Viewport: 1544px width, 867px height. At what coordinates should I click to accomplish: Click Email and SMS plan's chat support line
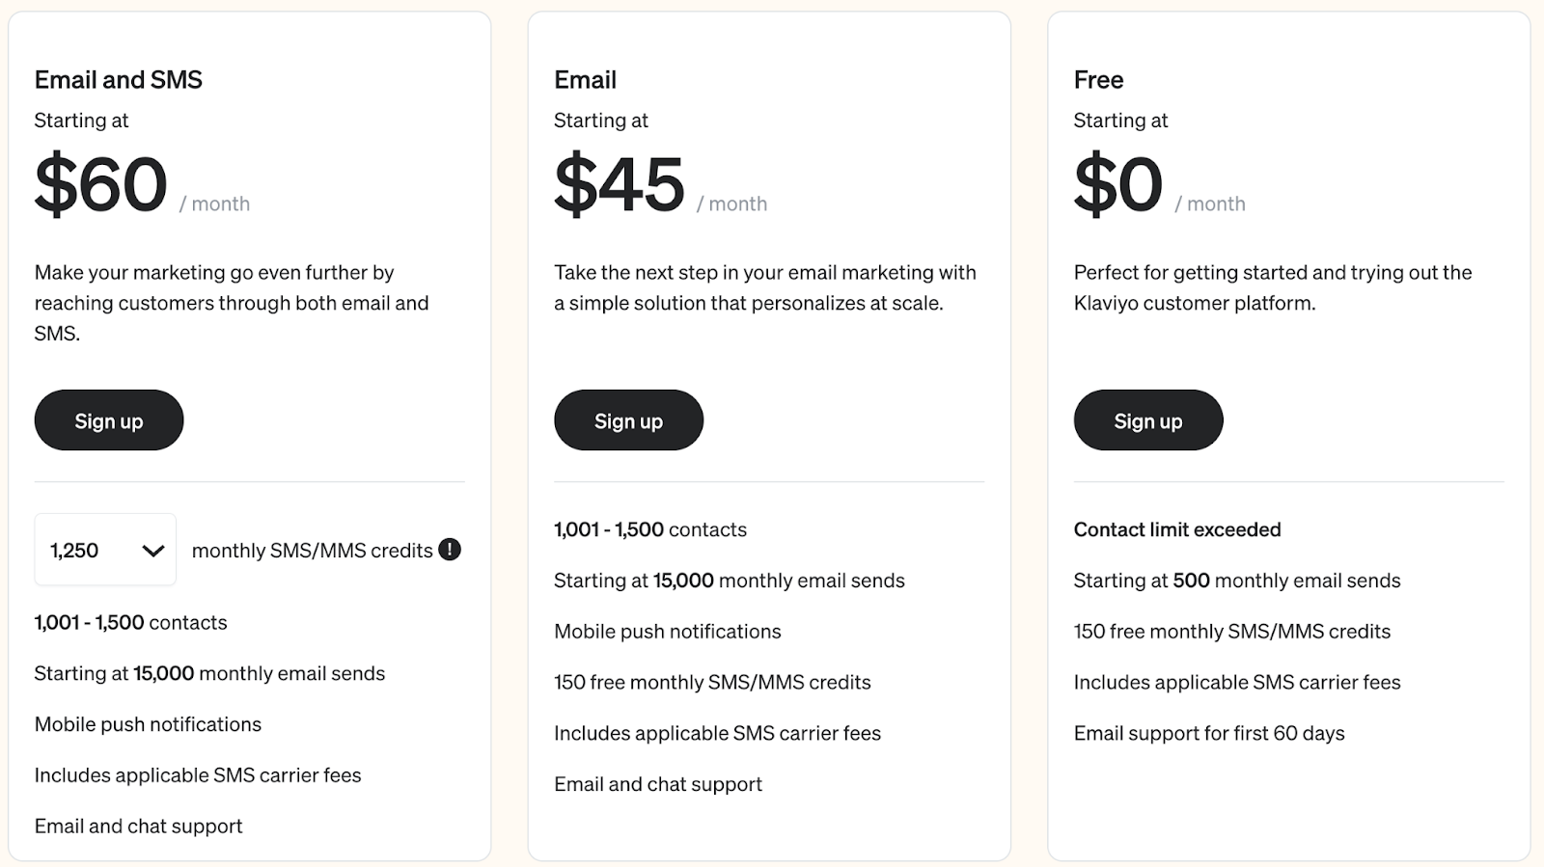139,826
